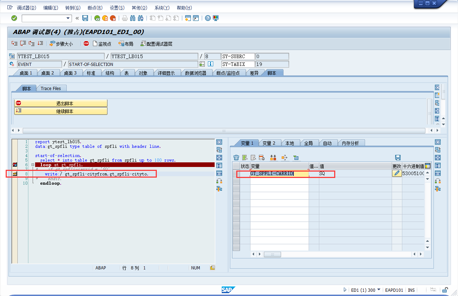Click the 步骤大小 step size button
This screenshot has width=458, height=296.
tap(61, 44)
